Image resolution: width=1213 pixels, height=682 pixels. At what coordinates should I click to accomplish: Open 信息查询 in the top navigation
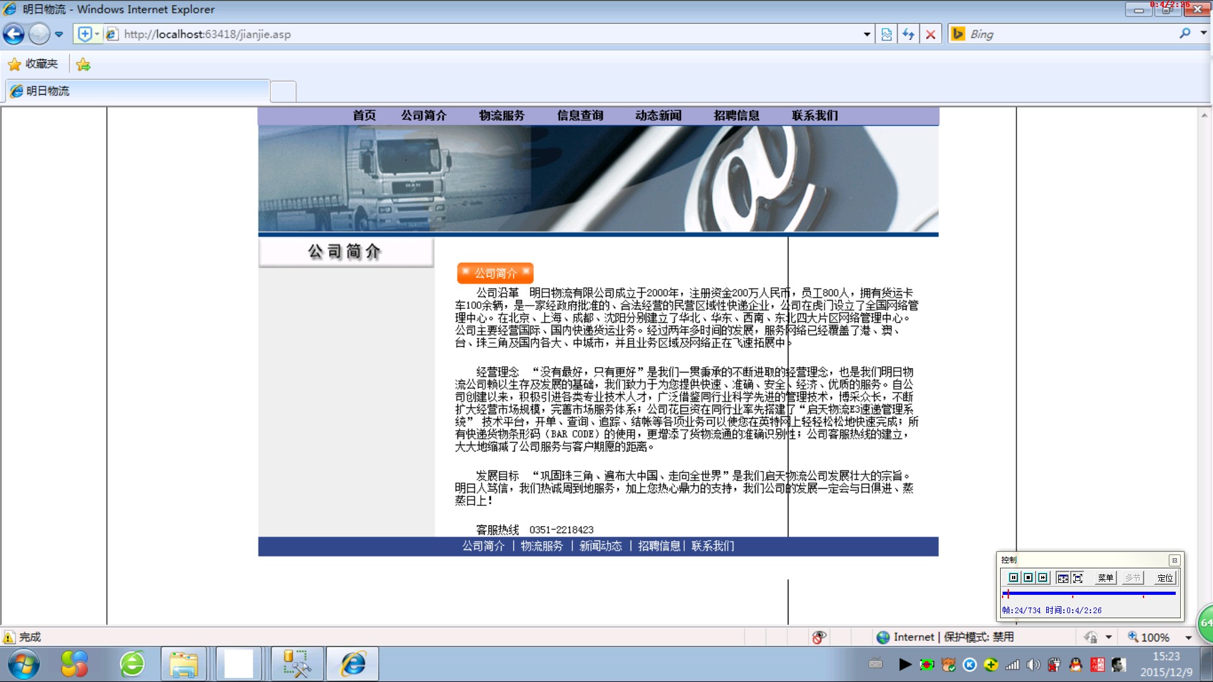[x=580, y=116]
